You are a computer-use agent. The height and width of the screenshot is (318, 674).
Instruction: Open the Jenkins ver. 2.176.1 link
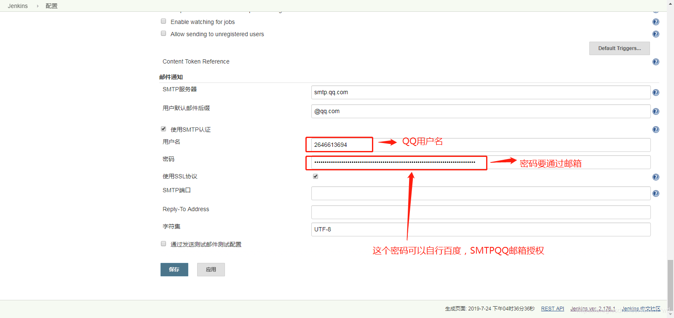(593, 309)
